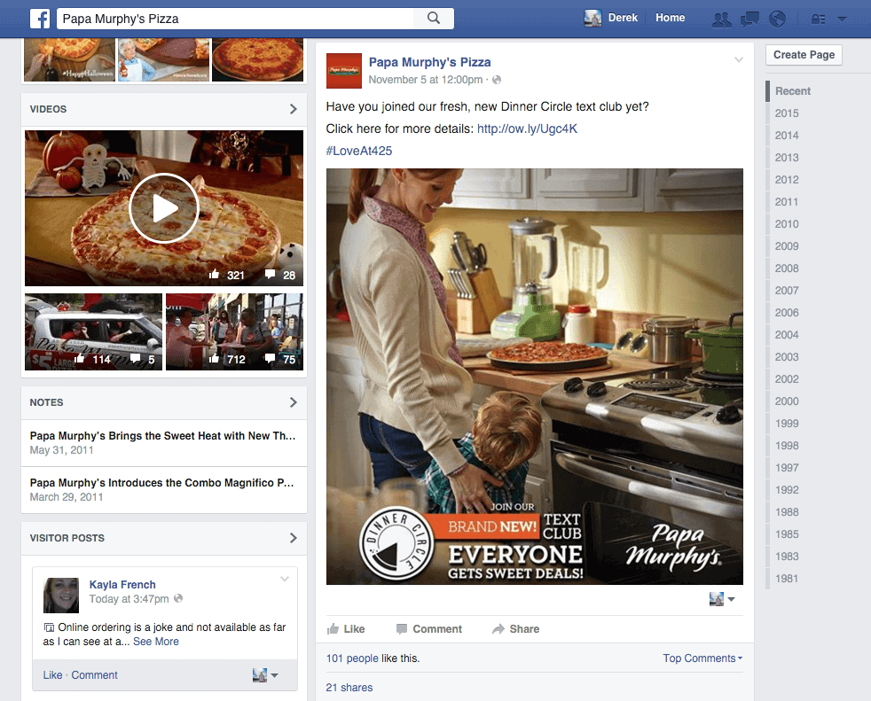This screenshot has height=701, width=871.
Task: Open the Happy Halloween photo thumbnail
Action: pos(69,60)
